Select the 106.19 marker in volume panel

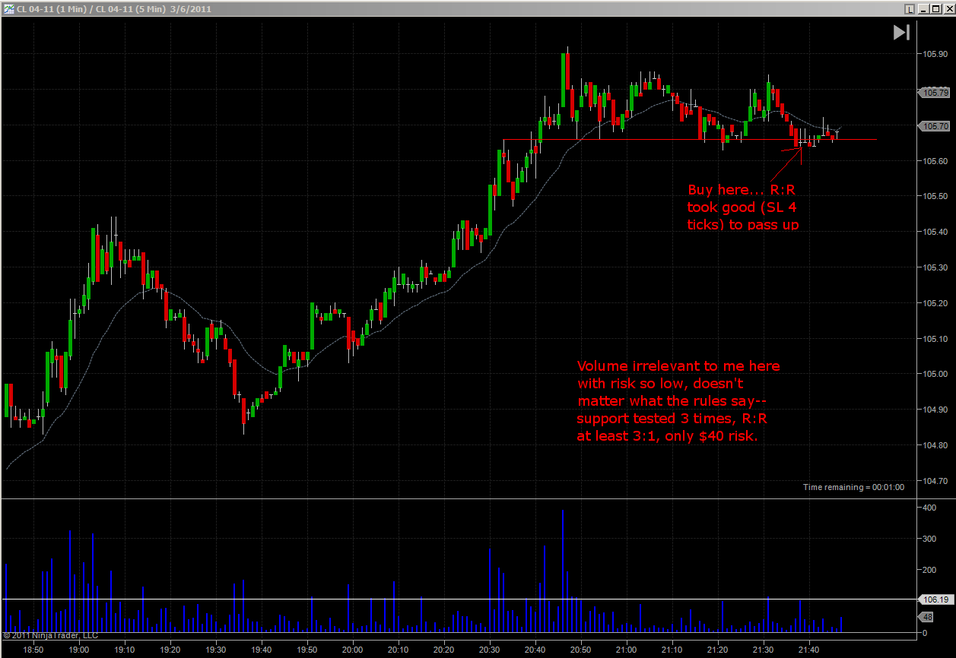[935, 599]
